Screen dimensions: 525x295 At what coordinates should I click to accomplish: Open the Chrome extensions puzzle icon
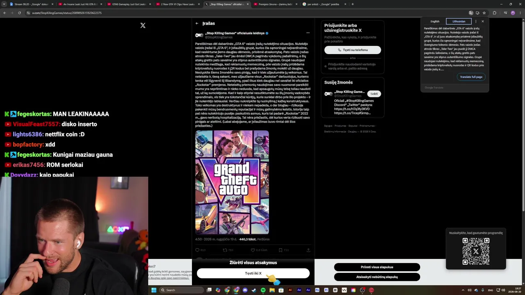(x=494, y=13)
